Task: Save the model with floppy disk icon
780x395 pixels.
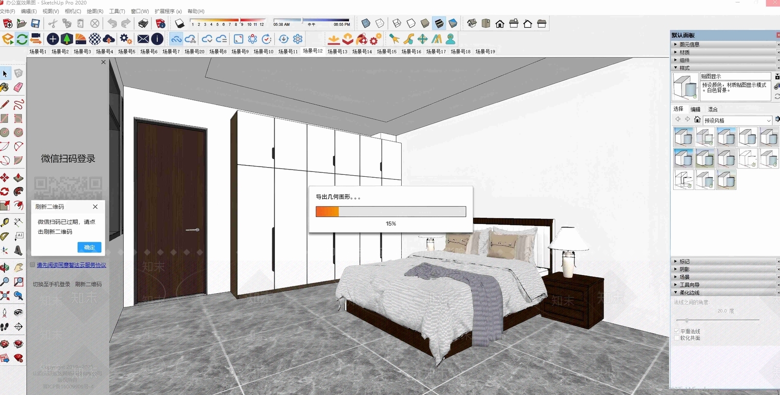Action: click(35, 23)
